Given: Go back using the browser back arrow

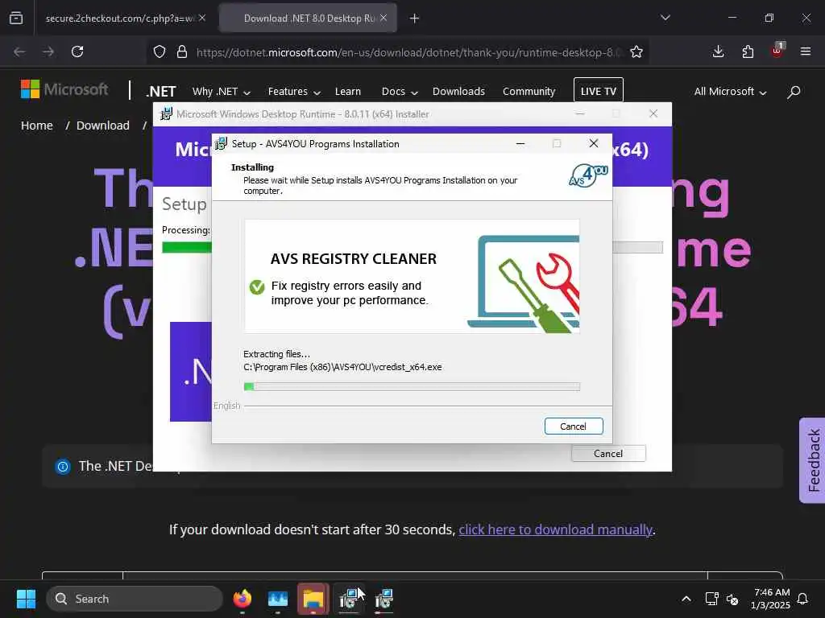Looking at the screenshot, I should click(x=19, y=51).
